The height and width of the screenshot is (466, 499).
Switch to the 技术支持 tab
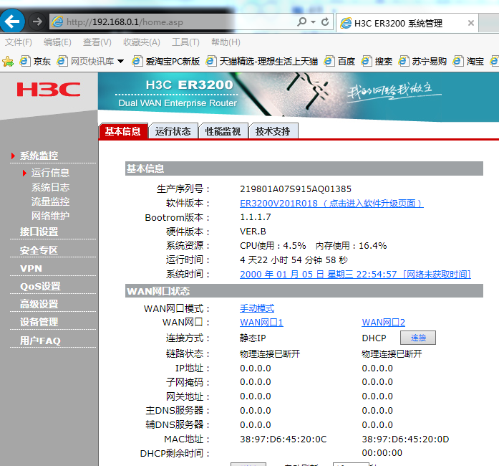coord(273,131)
